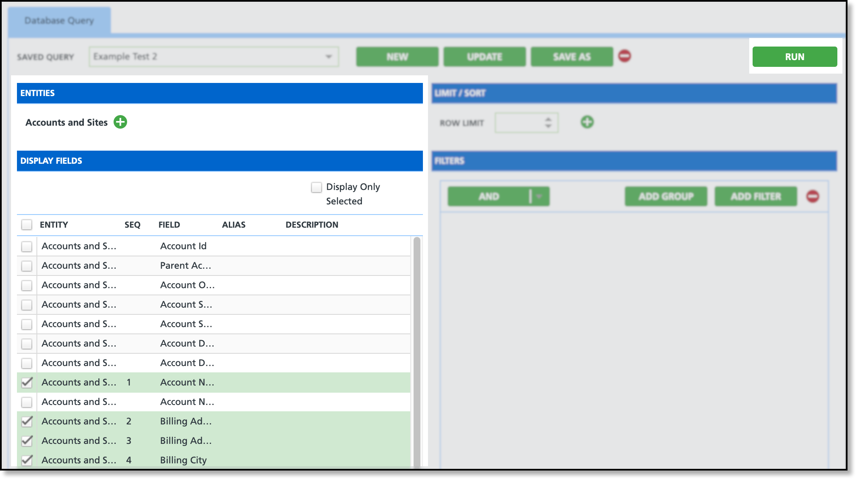Click the NEW query button
The height and width of the screenshot is (479, 856).
[x=397, y=57]
